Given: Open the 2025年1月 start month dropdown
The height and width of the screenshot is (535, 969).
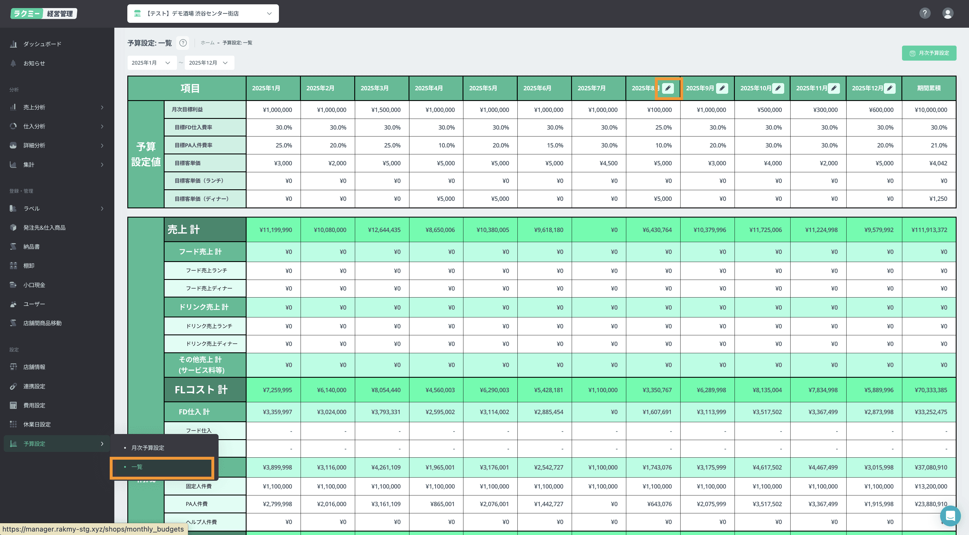Looking at the screenshot, I should click(151, 63).
